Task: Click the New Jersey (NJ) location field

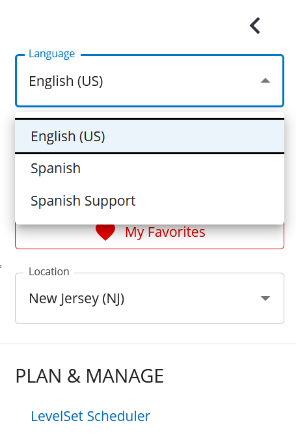Action: [150, 298]
